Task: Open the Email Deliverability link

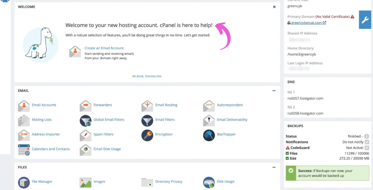Action: (232, 120)
